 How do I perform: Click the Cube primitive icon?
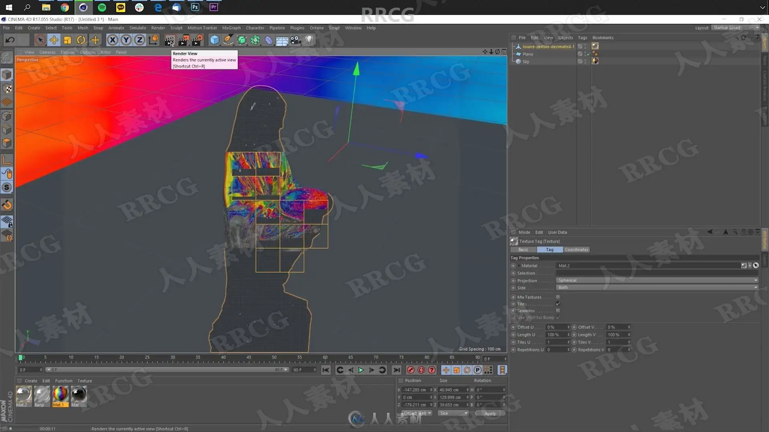click(x=215, y=40)
